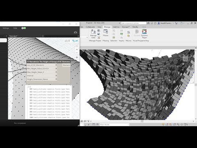197x148 pixels.
Task: Click the Starting View icon
Action: 99,37
